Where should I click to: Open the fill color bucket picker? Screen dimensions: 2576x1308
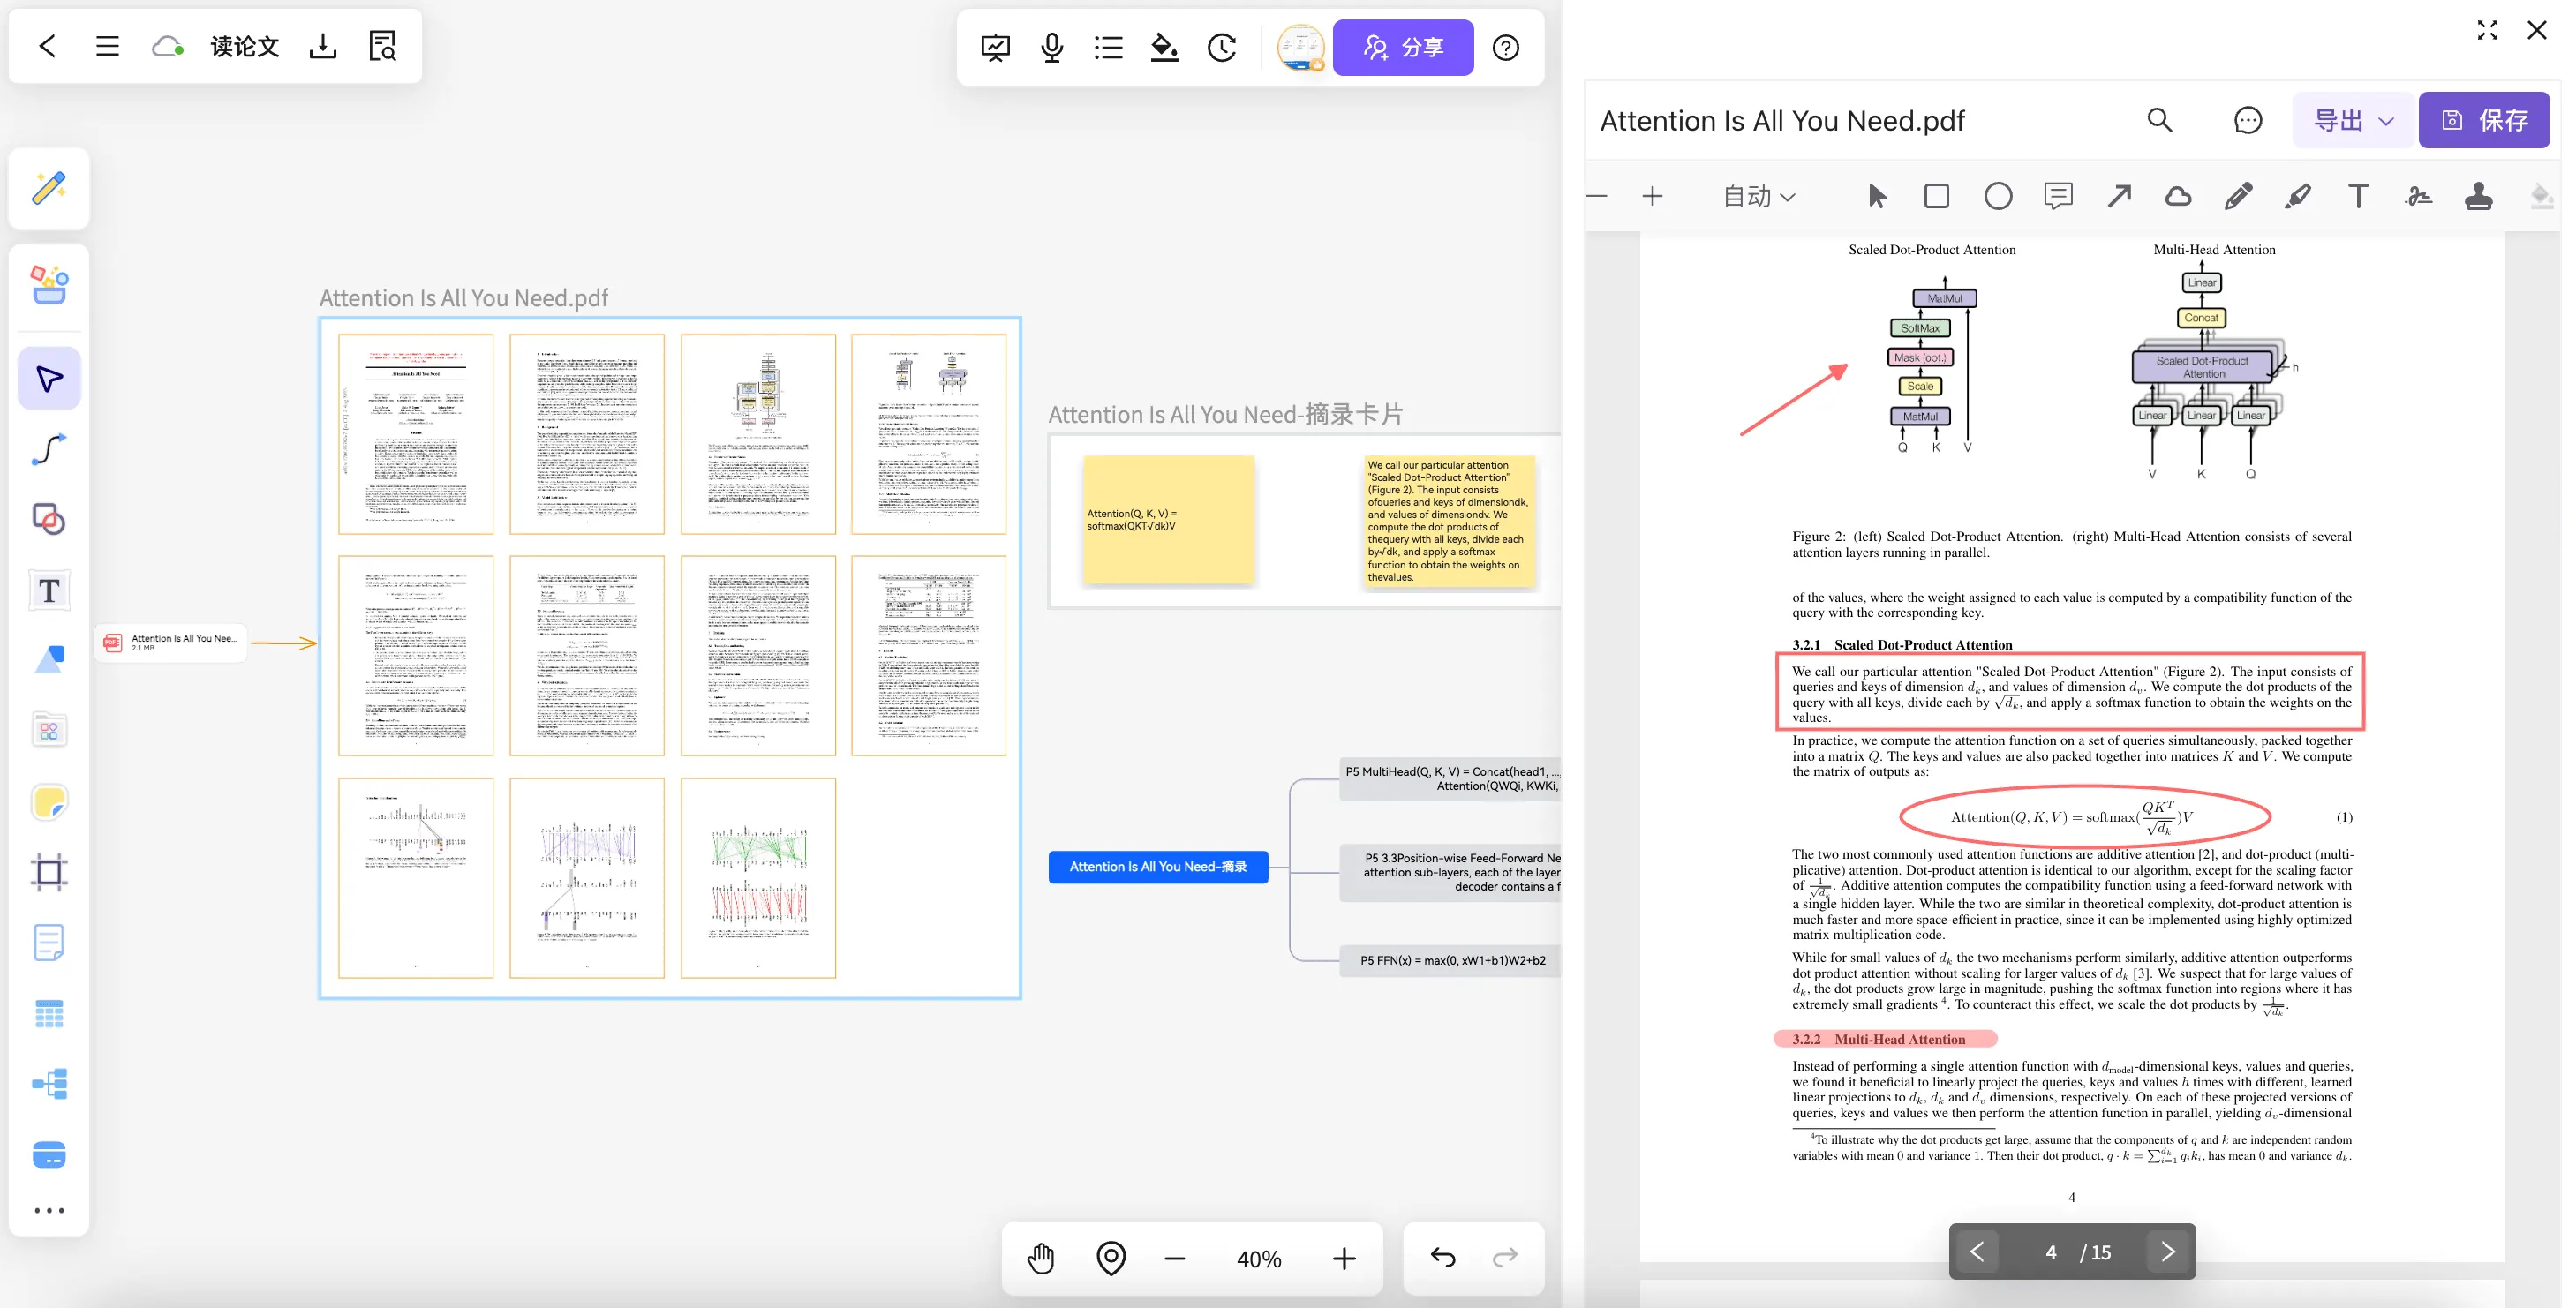coord(1164,47)
